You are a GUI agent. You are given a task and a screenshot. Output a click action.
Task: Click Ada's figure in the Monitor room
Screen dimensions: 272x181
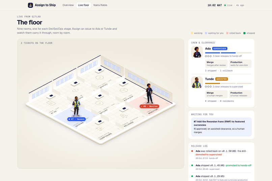click(149, 93)
